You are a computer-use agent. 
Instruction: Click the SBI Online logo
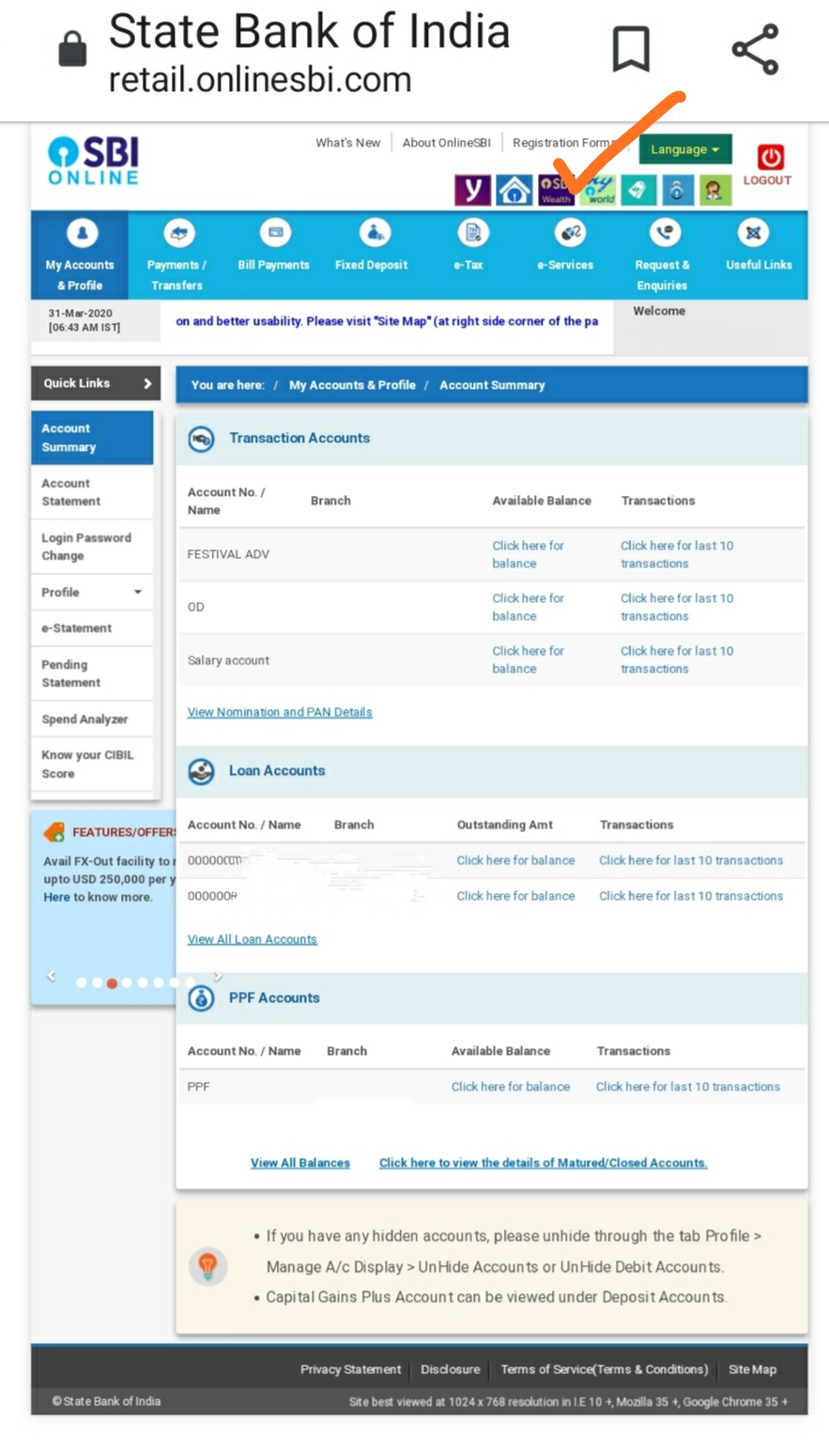click(x=93, y=160)
